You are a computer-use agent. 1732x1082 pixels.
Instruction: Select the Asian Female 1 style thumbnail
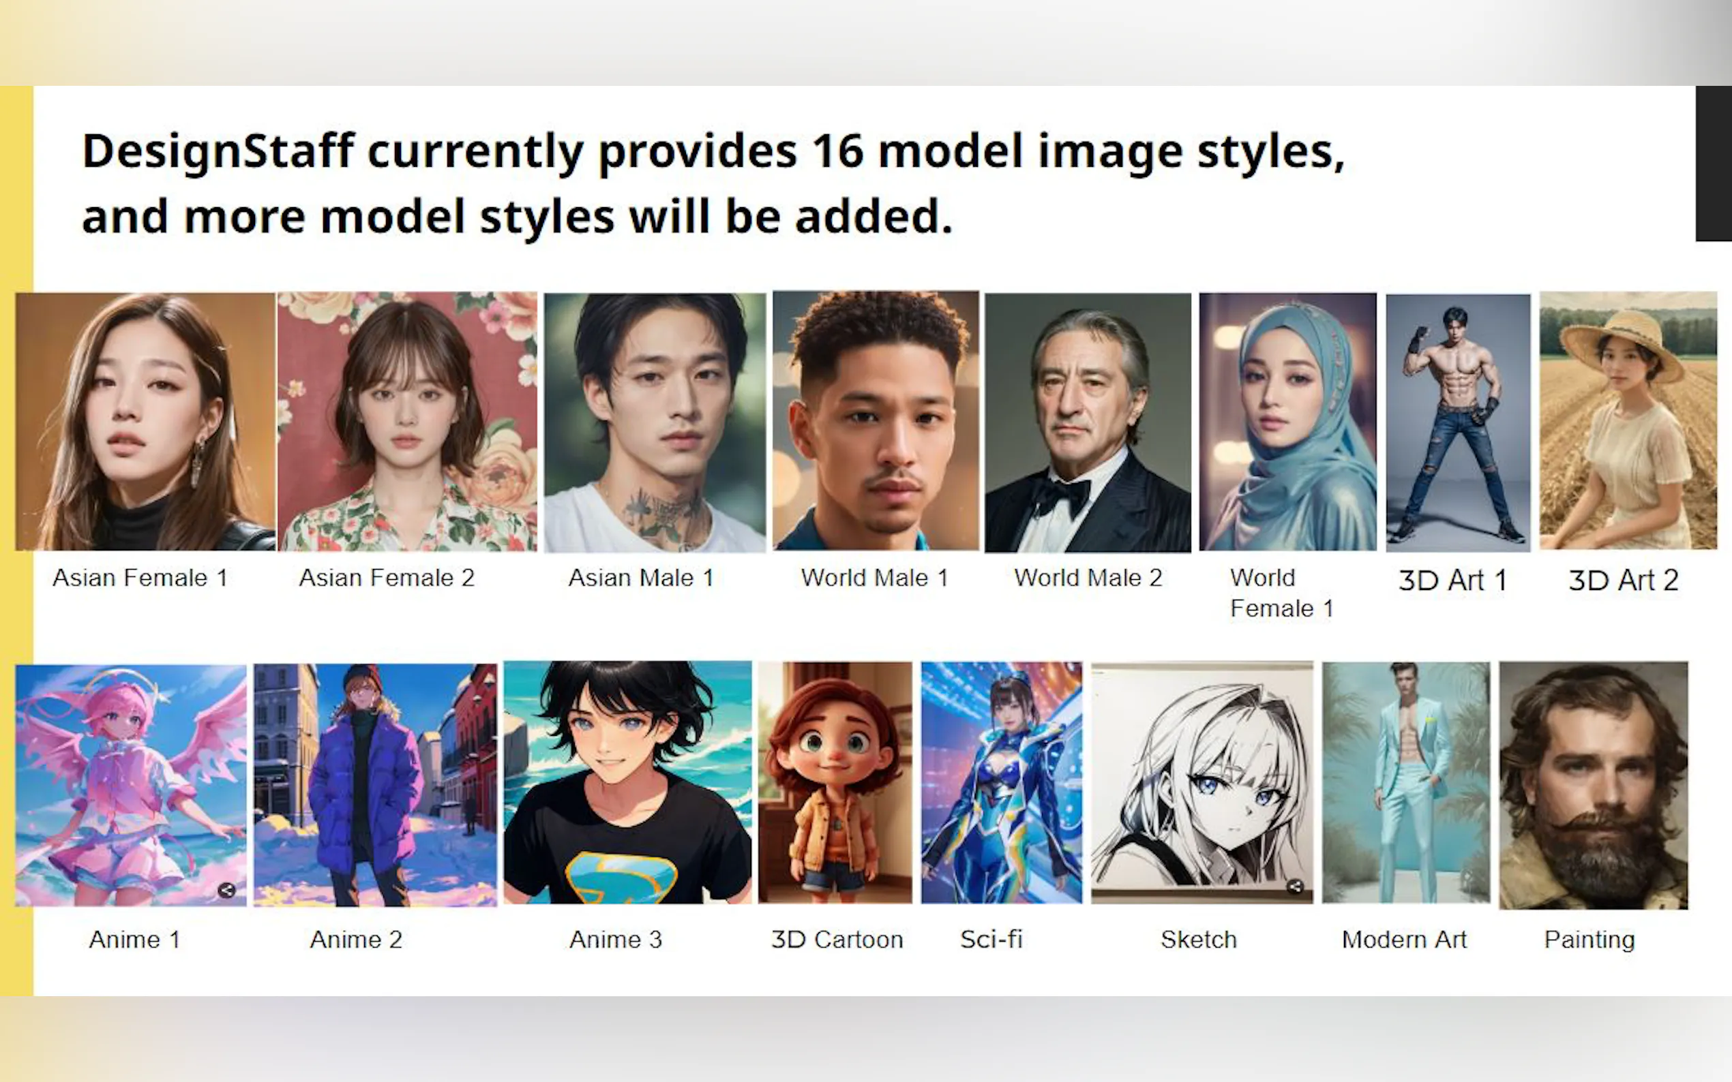coord(145,421)
